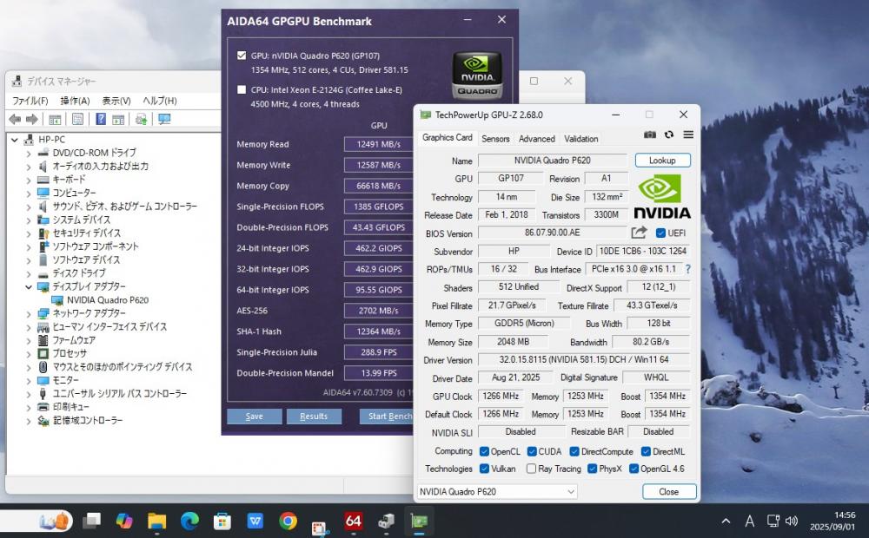Click the back arrow in Device Manager toolbar
The height and width of the screenshot is (538, 869).
(15, 119)
